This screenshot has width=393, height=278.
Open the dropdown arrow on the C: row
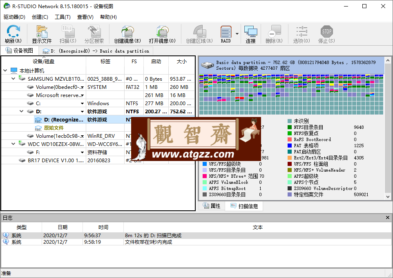(82, 103)
